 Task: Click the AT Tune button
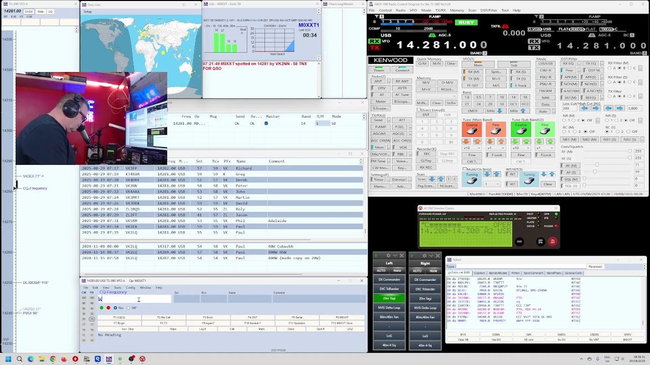(402, 95)
